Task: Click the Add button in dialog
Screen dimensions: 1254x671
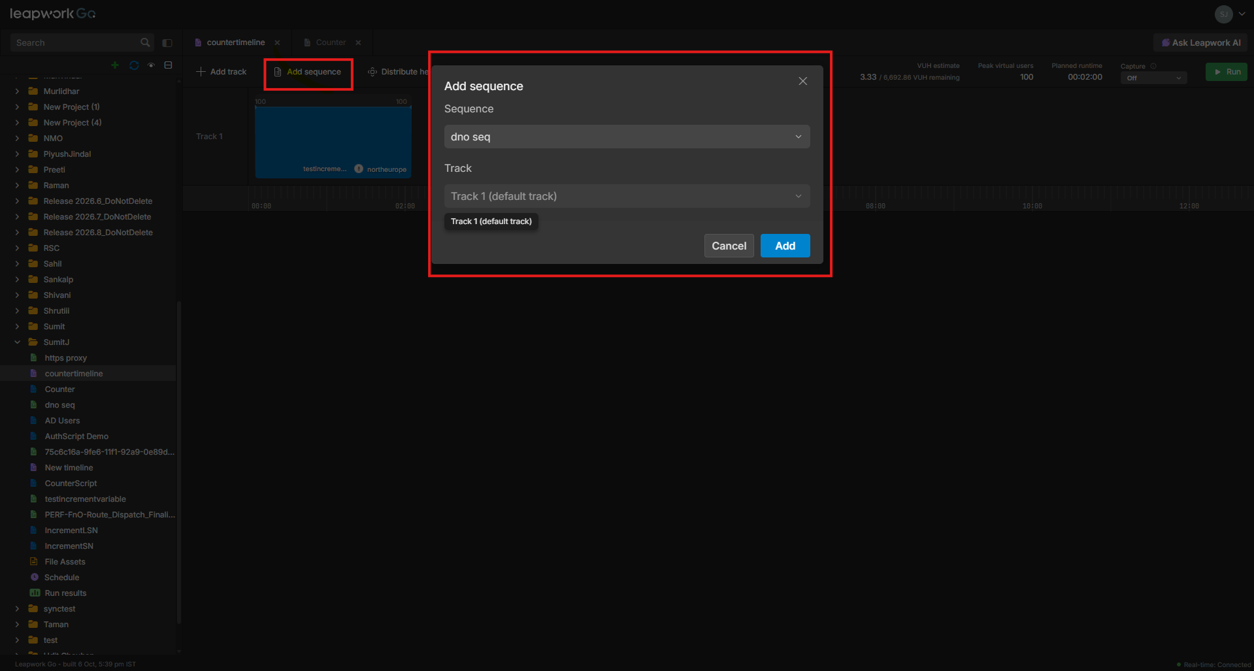Action: 785,246
